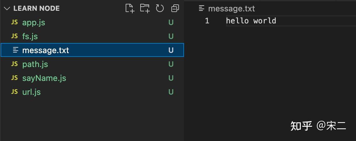
Task: Open path.js from the file list
Action: click(x=35, y=64)
